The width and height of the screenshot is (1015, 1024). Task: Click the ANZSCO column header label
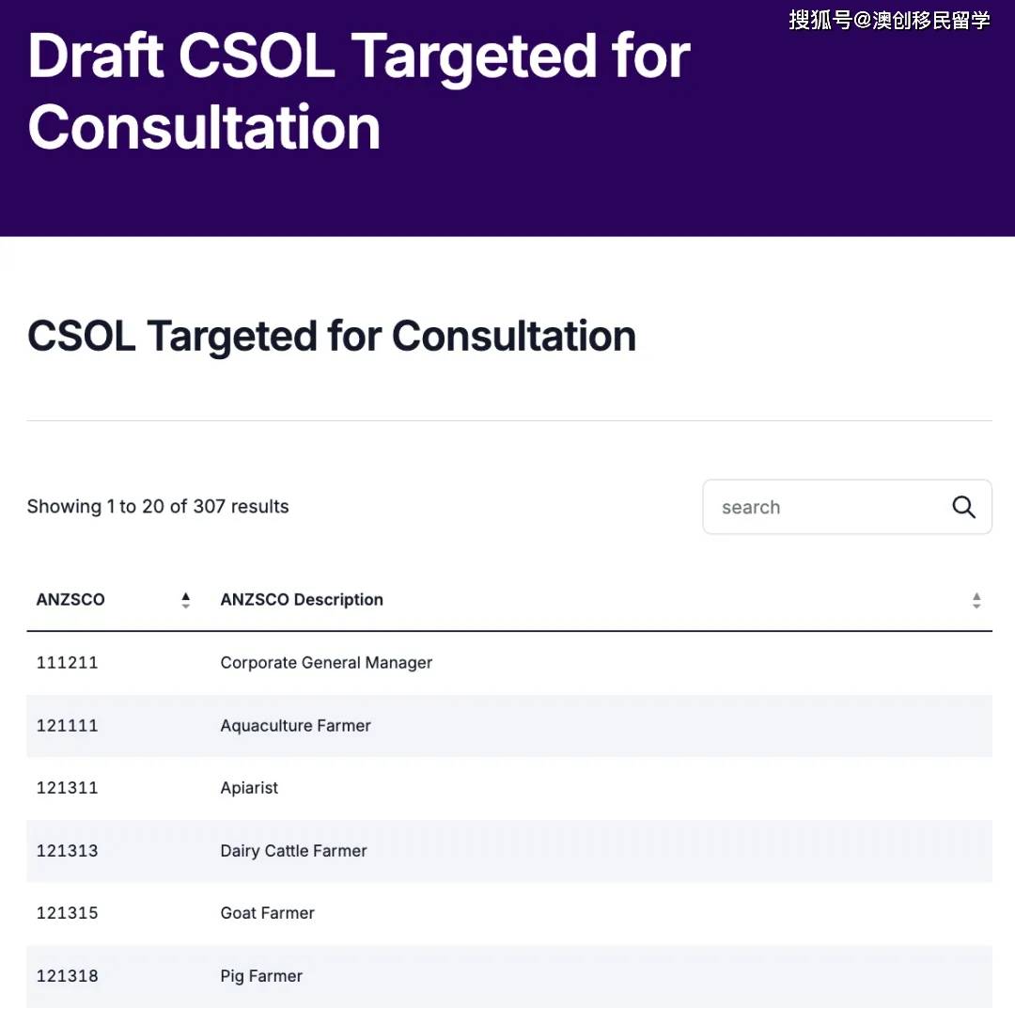70,600
